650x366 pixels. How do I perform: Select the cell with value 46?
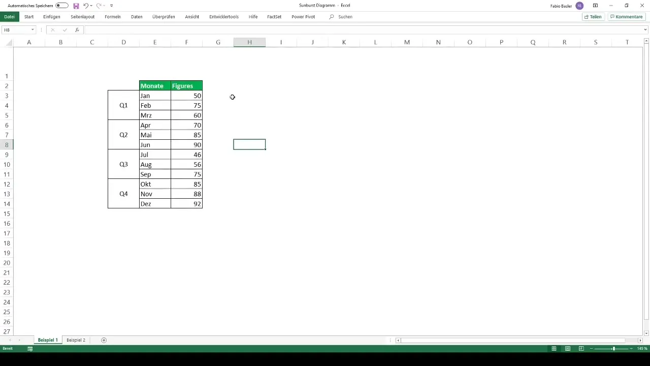tap(186, 155)
